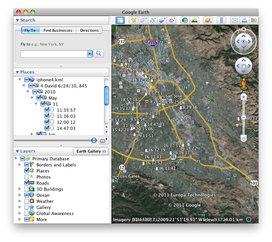The image size is (272, 242).
Task: Collapse the Layers panel
Action: pos(17,151)
